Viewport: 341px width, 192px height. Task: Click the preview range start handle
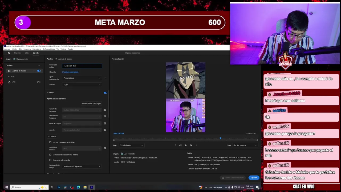point(114,140)
